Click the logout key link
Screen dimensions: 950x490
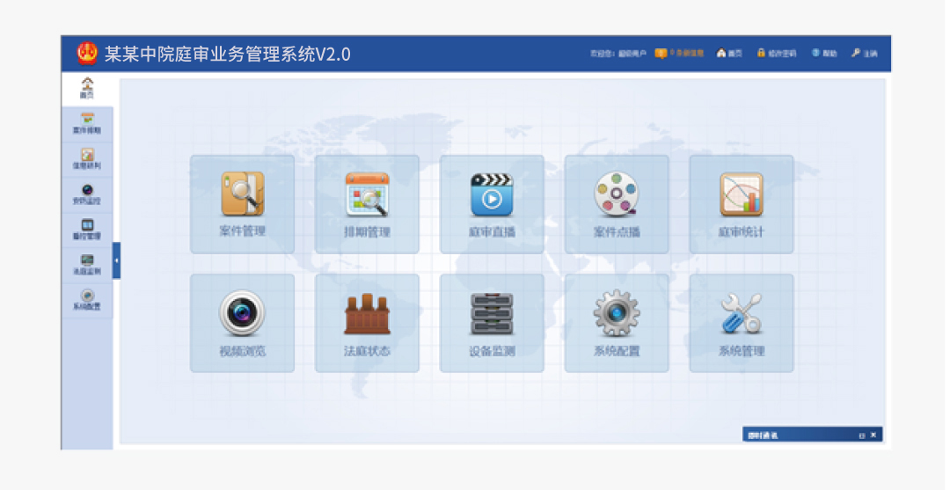click(x=864, y=54)
